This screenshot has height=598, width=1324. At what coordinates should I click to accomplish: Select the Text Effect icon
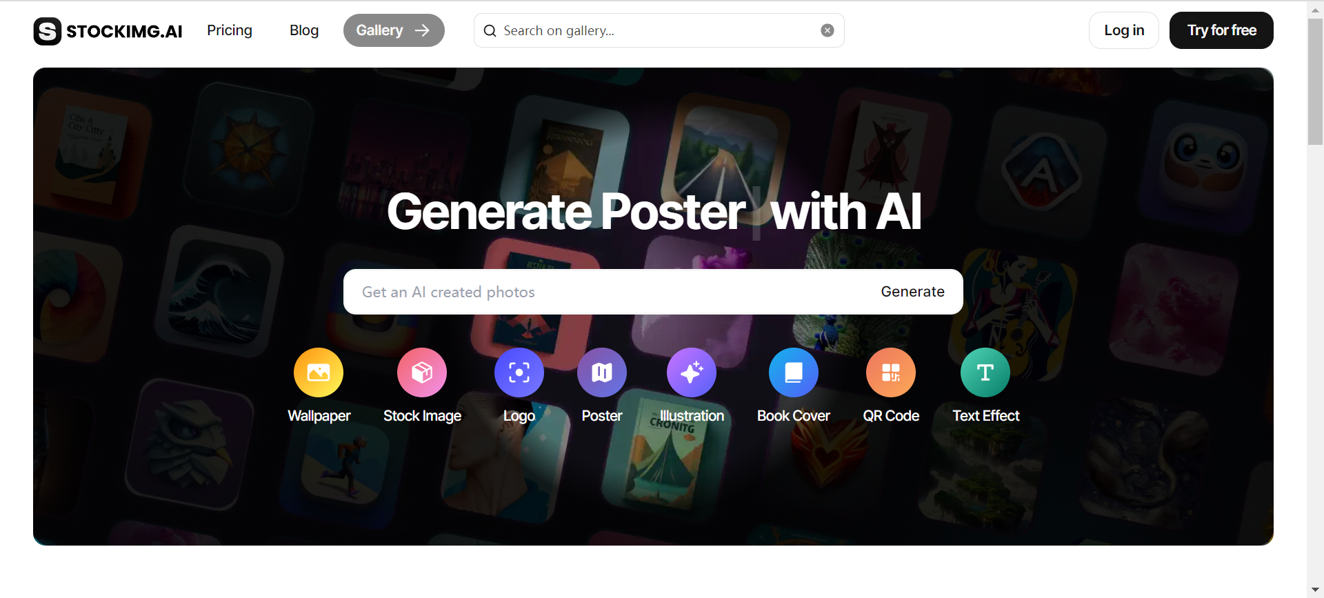tap(985, 372)
